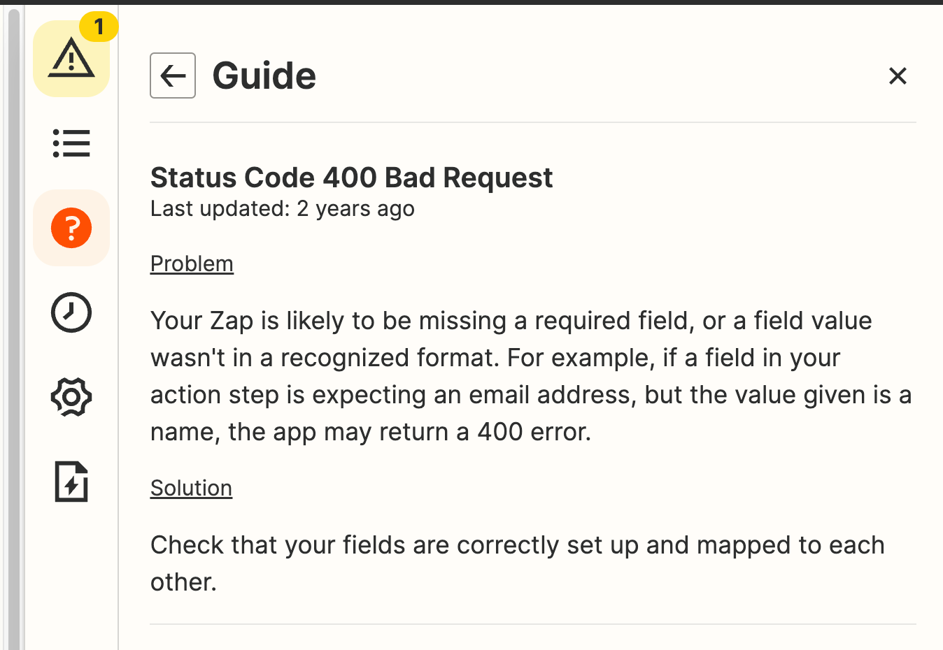Image resolution: width=943 pixels, height=650 pixels.
Task: Open the lightning bolt file icon
Action: click(71, 482)
